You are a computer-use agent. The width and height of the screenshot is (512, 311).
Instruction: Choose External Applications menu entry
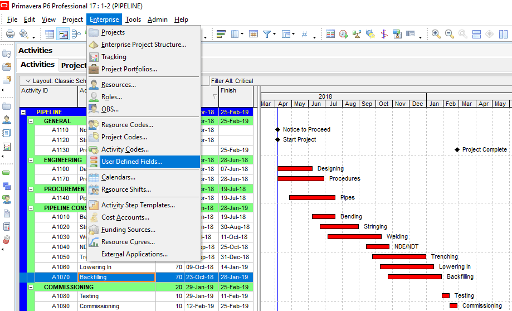tap(144, 255)
